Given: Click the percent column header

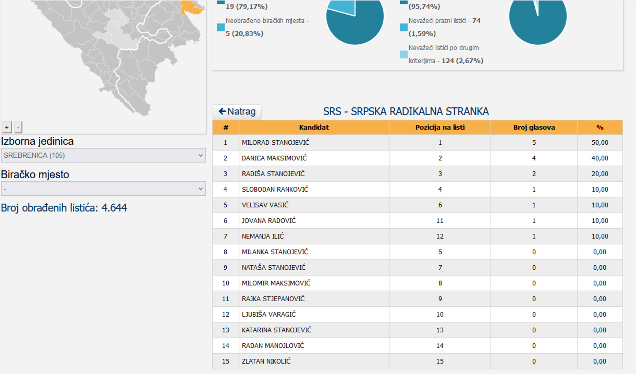Looking at the screenshot, I should (600, 127).
